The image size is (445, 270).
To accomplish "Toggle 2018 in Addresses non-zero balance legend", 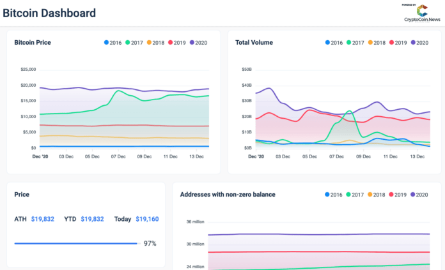I will [x=377, y=195].
